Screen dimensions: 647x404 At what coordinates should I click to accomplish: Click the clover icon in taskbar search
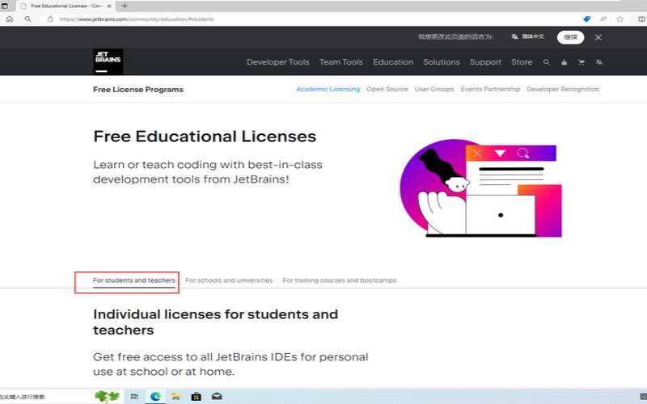108,397
